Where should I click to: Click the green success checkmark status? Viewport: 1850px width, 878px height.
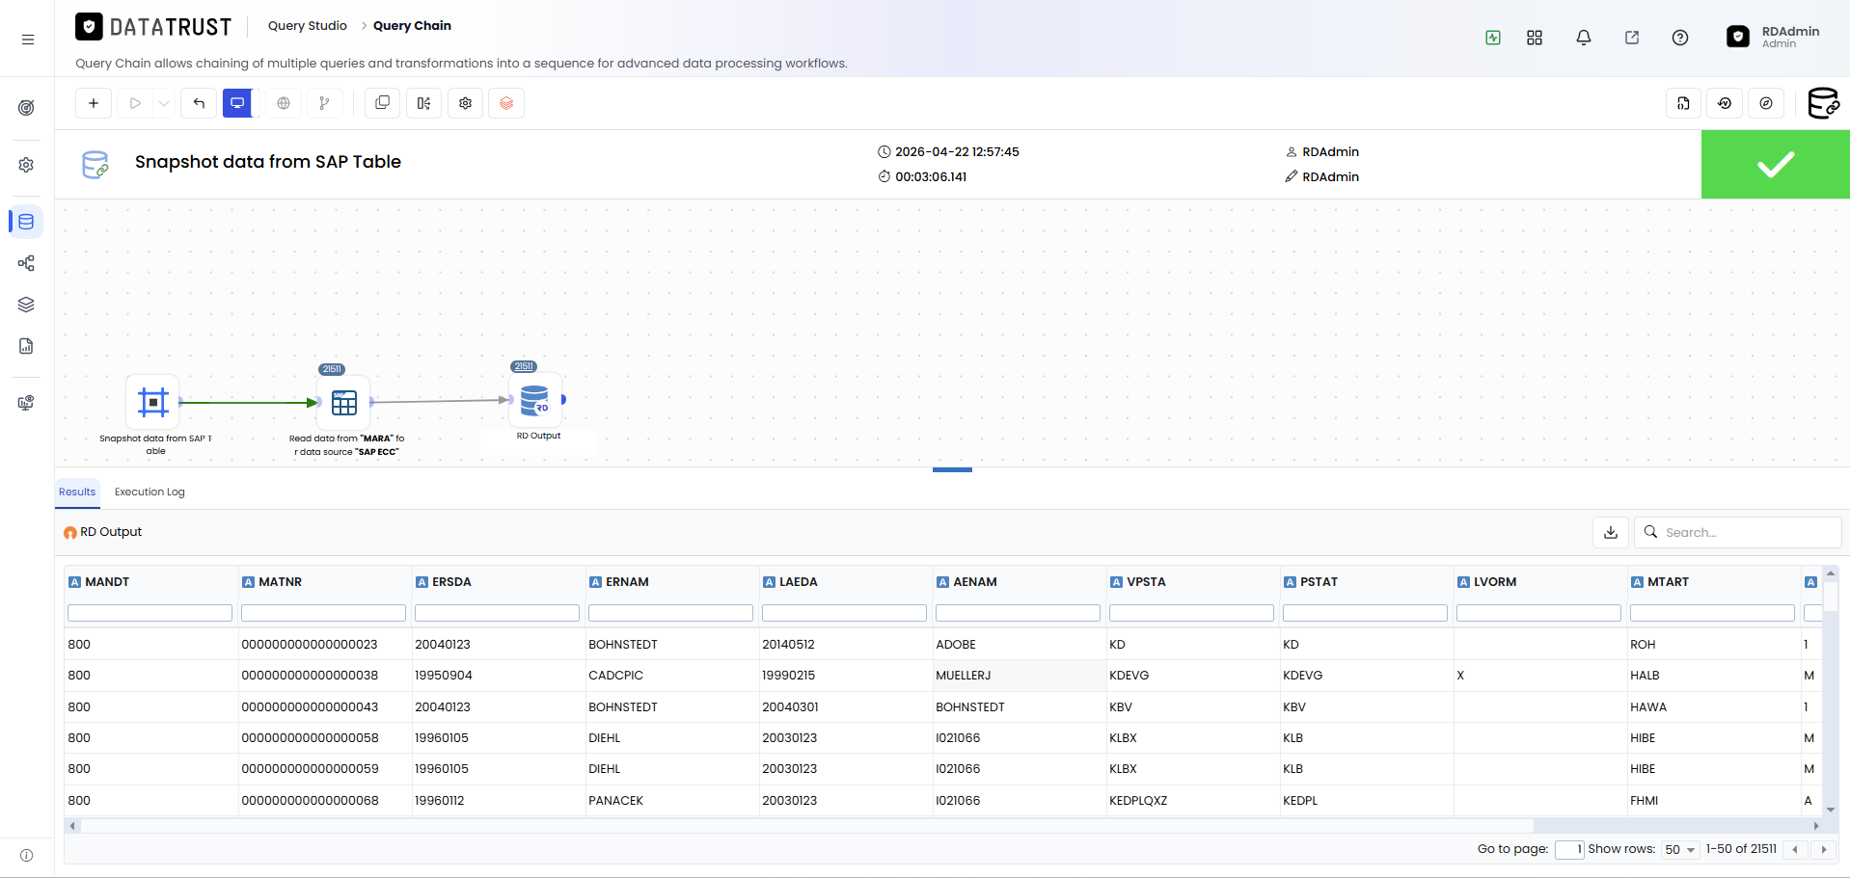(x=1775, y=165)
